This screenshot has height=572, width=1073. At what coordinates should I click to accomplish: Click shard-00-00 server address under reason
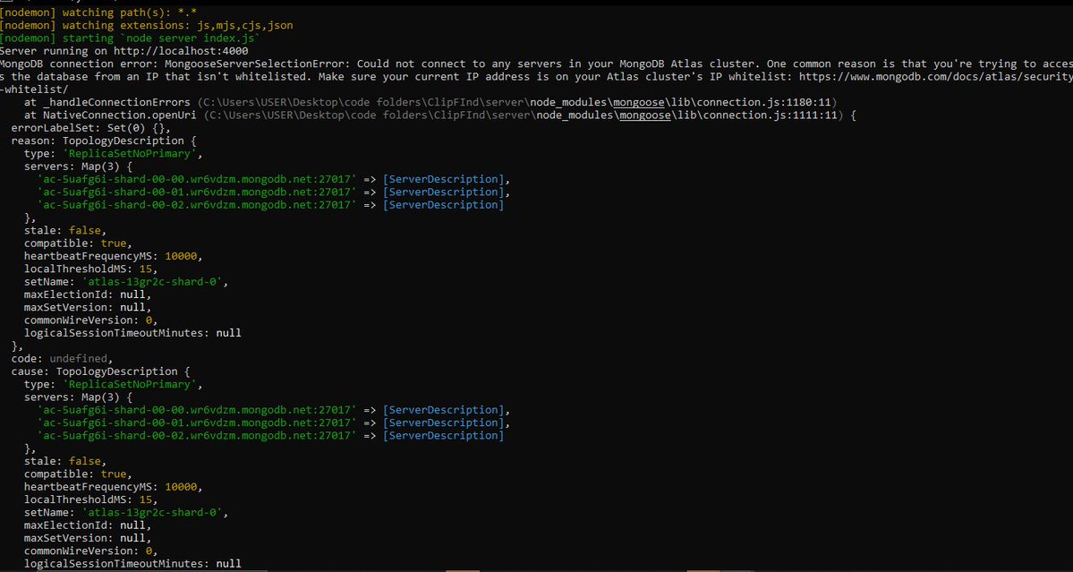197,179
